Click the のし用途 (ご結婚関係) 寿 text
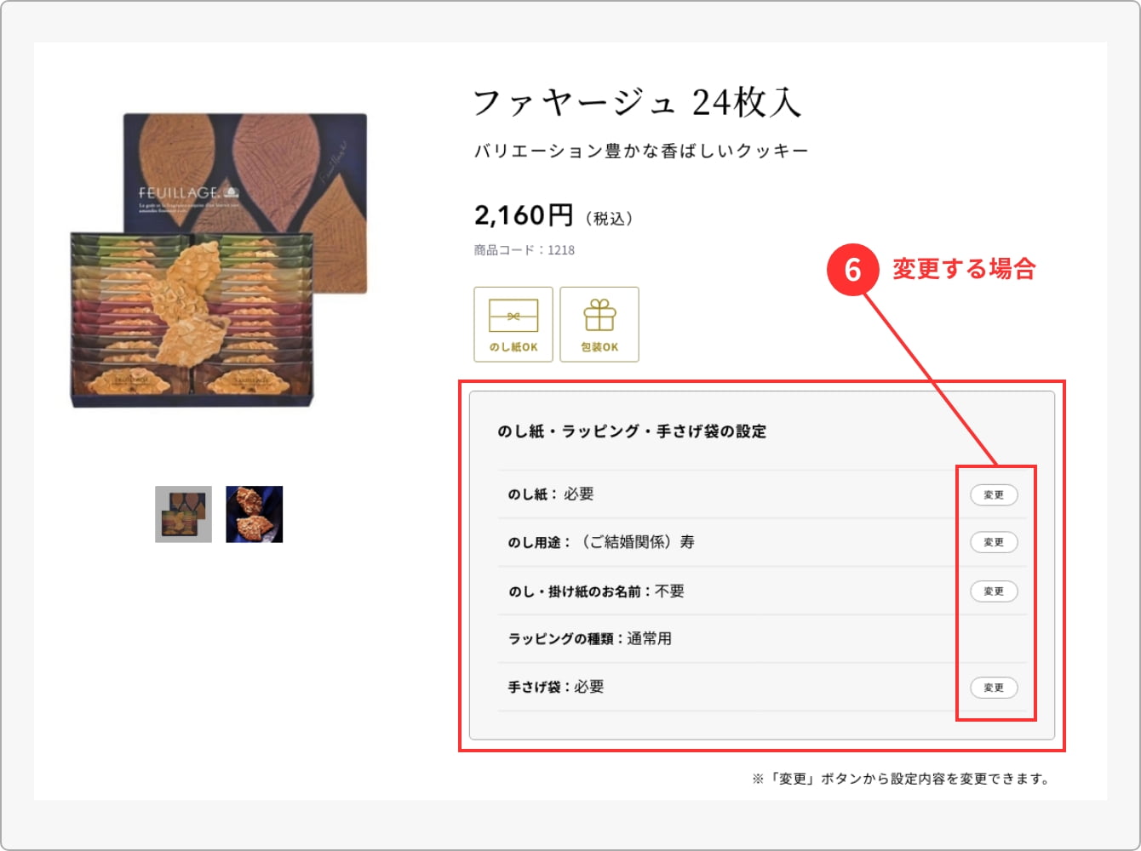This screenshot has width=1141, height=851. coord(601,542)
